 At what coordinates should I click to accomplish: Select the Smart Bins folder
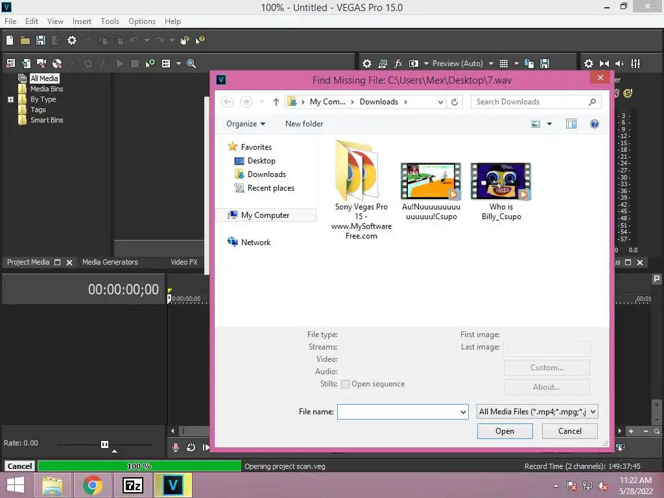[x=47, y=120]
